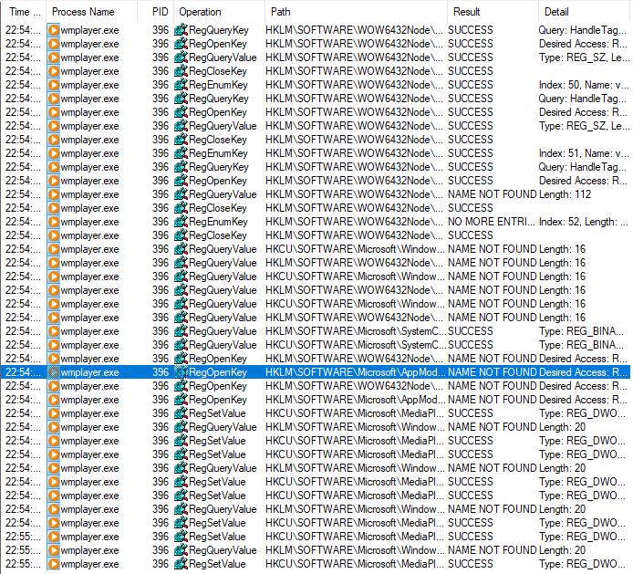
Task: Select RegQueryValue in the Length: 112 row
Action: 223,194
